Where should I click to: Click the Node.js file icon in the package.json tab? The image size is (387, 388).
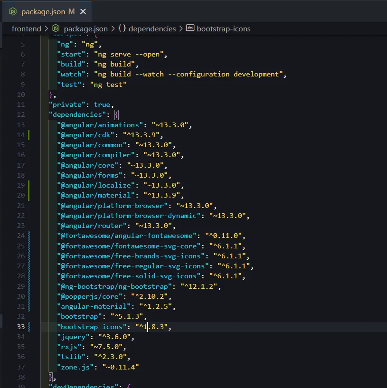click(13, 11)
